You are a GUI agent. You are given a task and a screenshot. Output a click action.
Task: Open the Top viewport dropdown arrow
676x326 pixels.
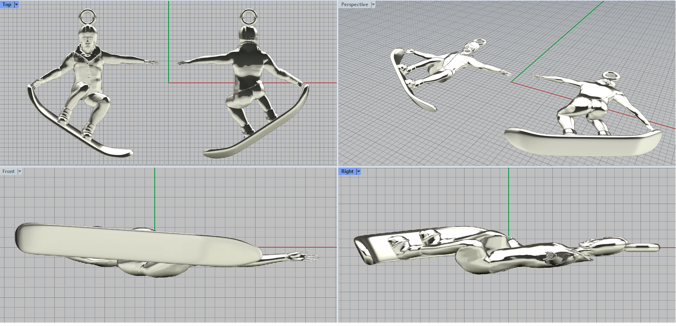[16, 4]
